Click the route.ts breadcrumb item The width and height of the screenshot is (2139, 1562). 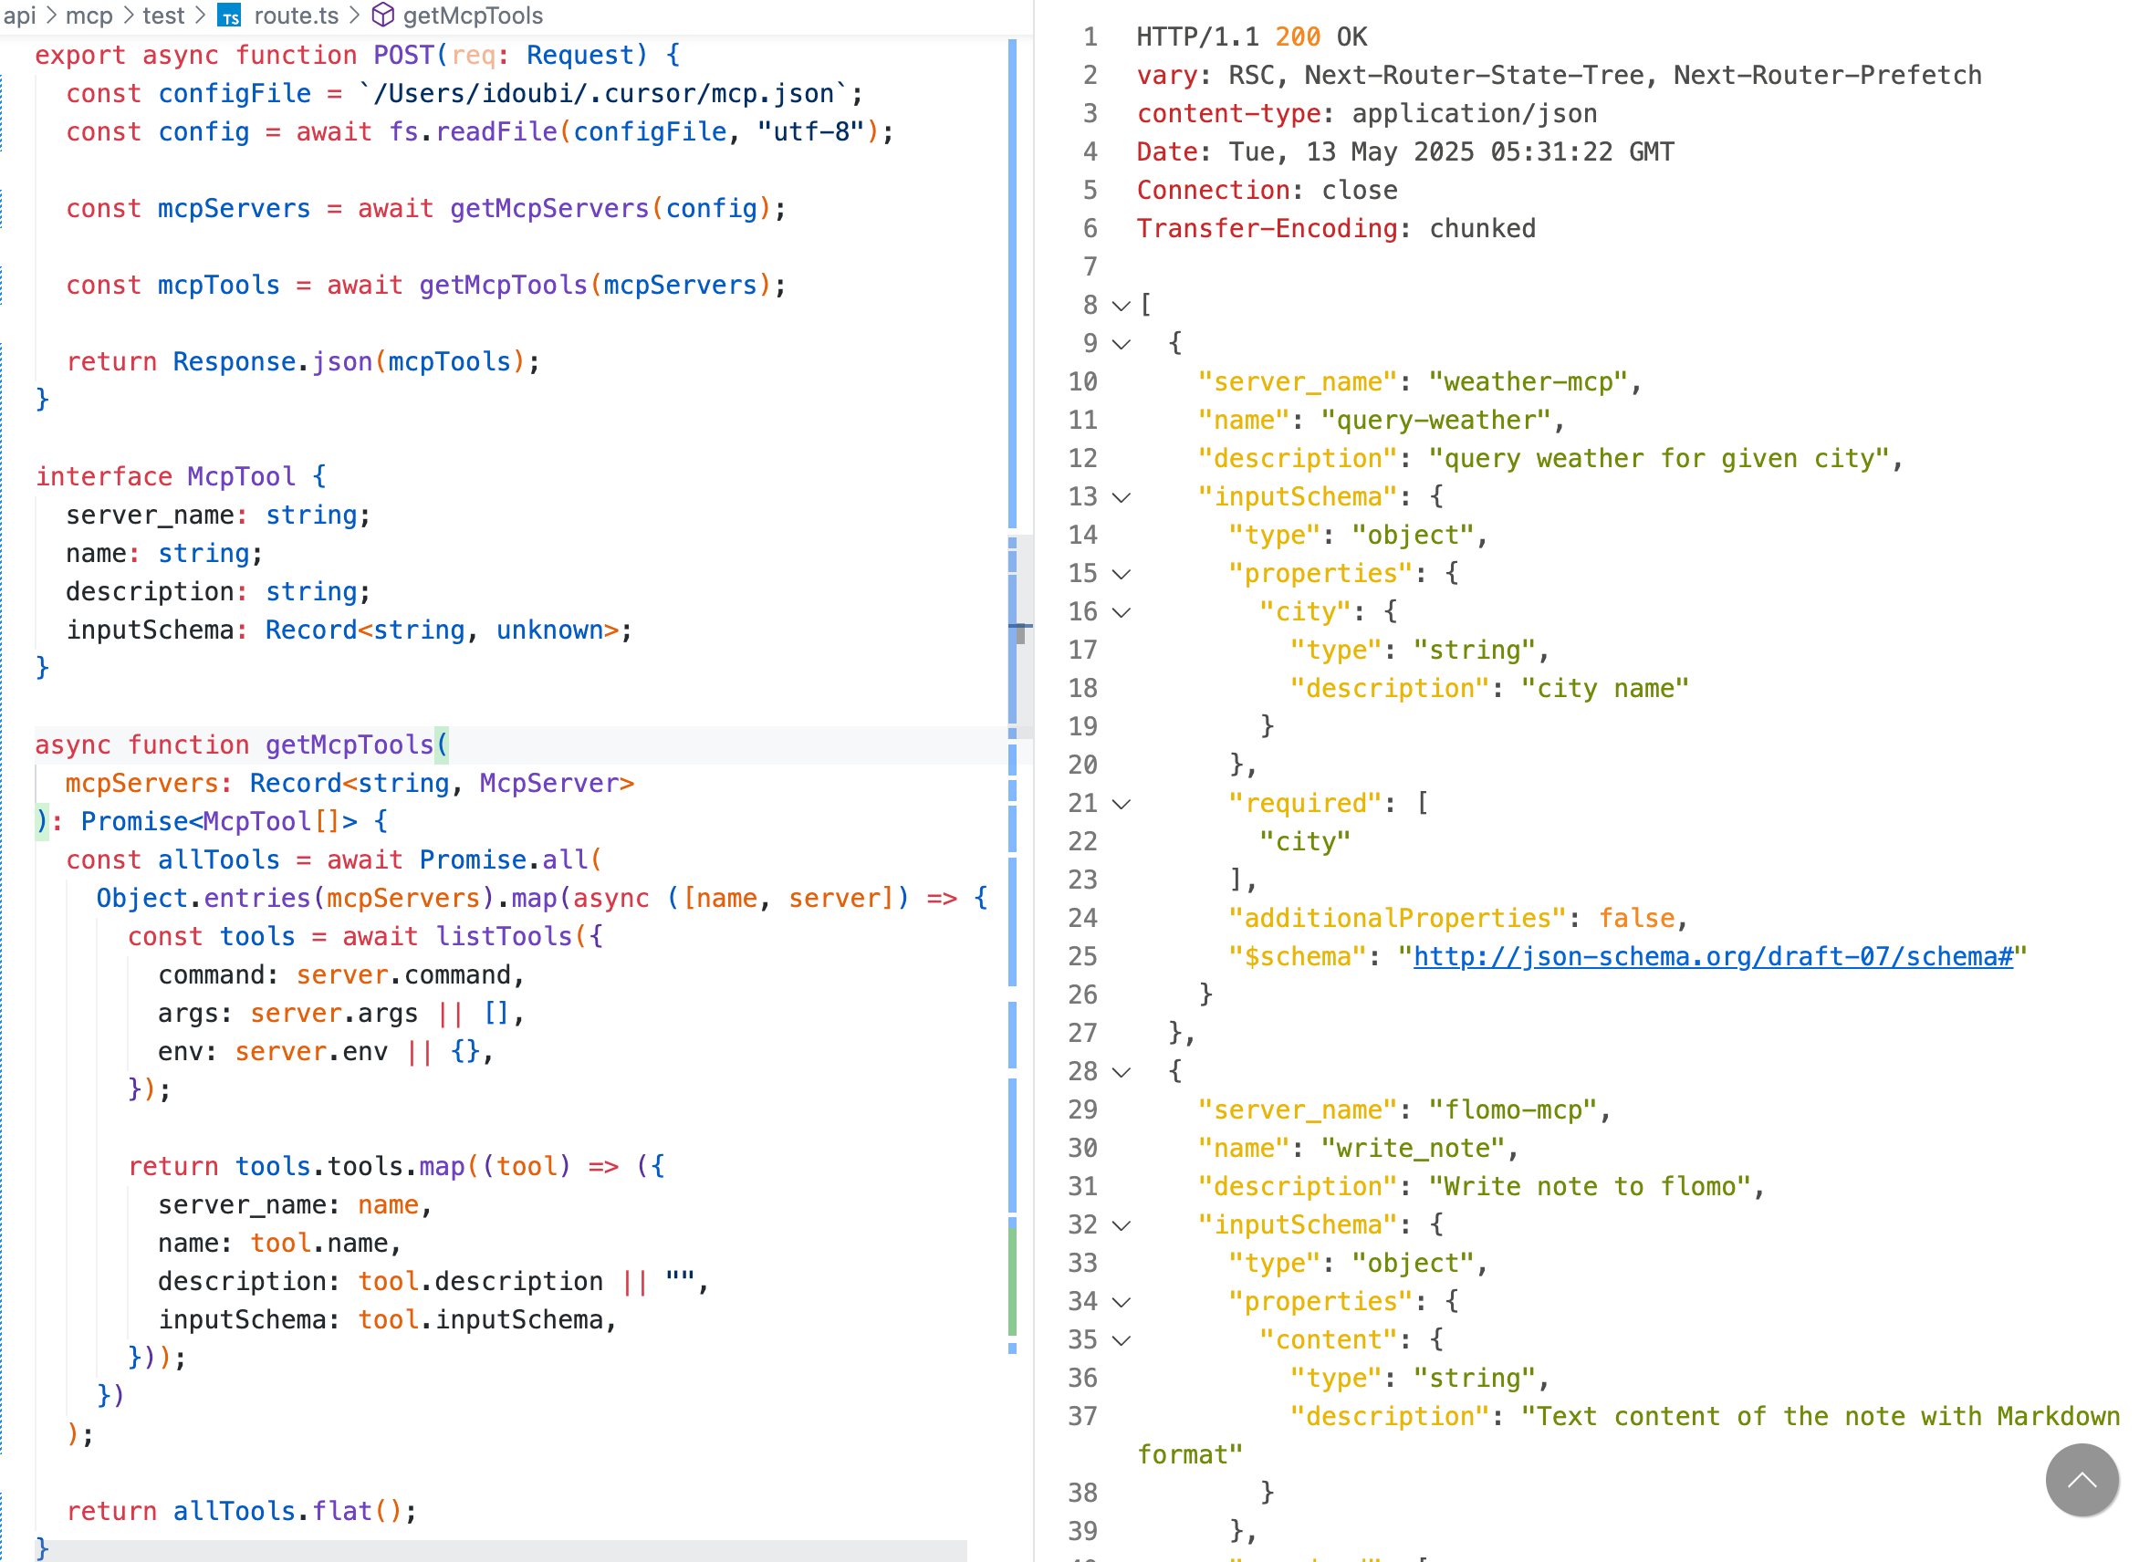pyautogui.click(x=296, y=16)
